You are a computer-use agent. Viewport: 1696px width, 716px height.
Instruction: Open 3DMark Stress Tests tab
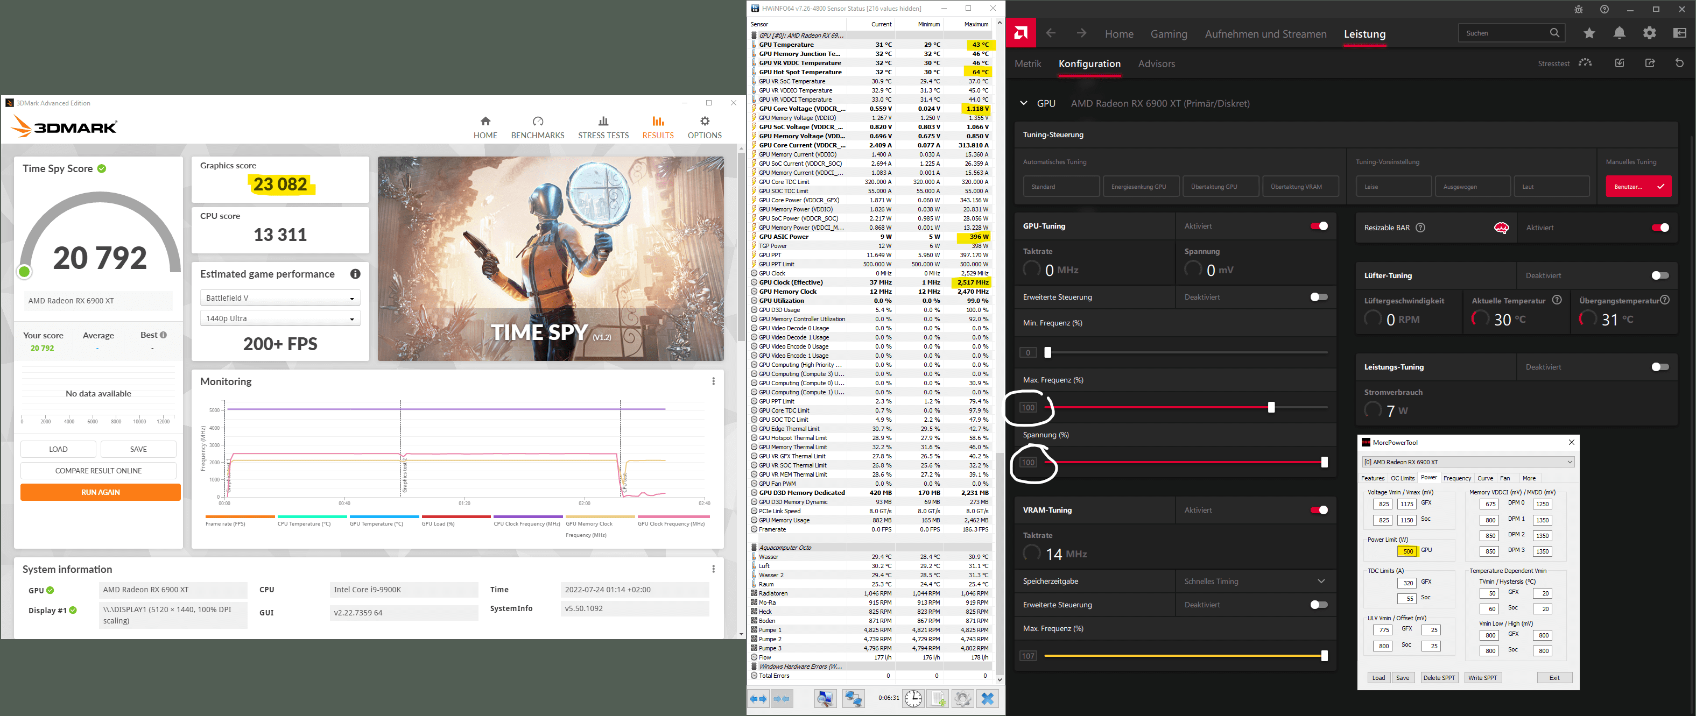tap(603, 127)
